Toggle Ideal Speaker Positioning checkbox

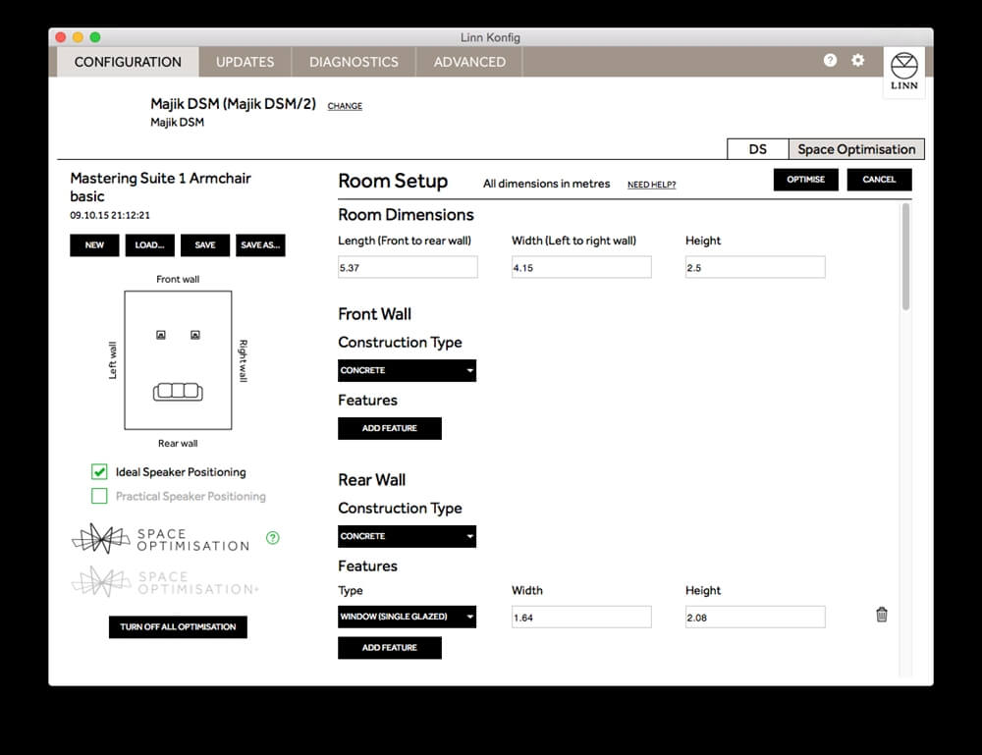click(99, 471)
